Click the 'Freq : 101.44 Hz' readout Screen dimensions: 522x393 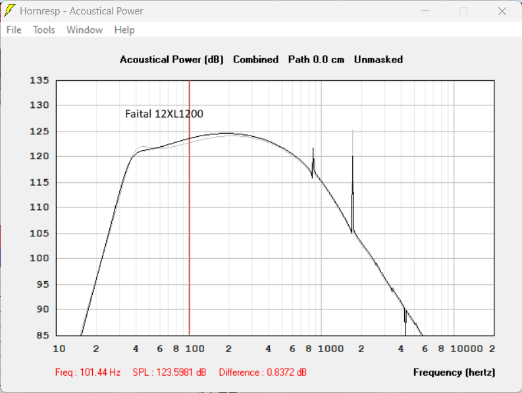coord(88,372)
